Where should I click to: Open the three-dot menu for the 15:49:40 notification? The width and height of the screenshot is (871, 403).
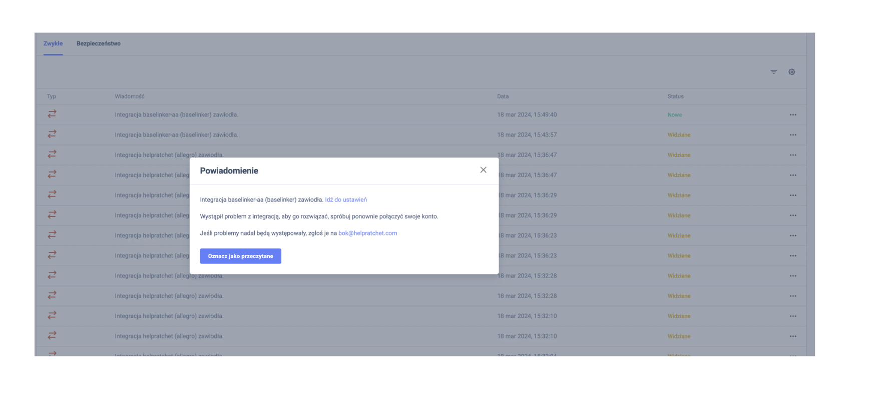coord(793,115)
